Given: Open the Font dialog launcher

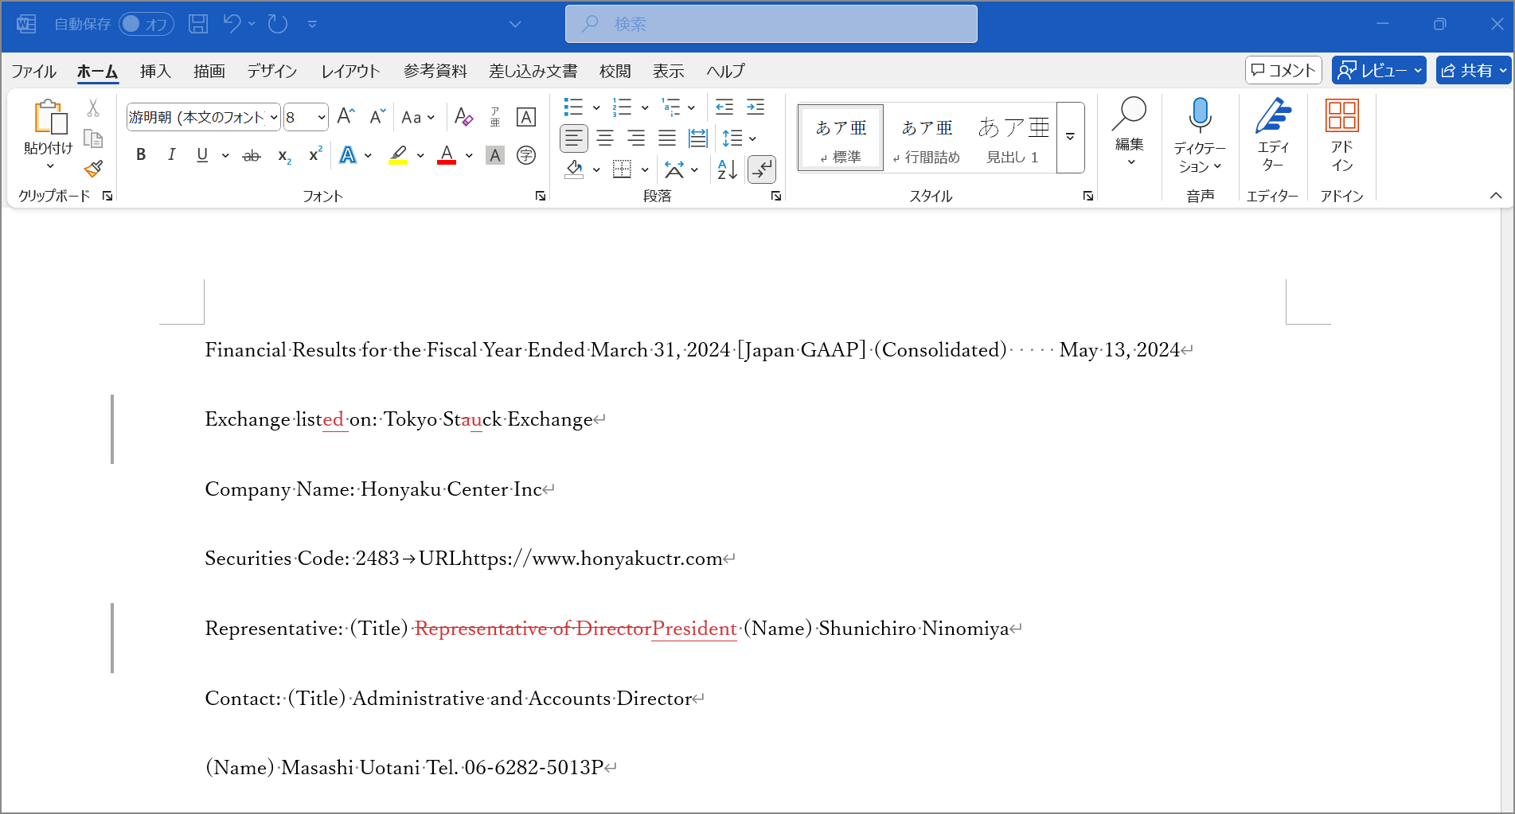Looking at the screenshot, I should click(541, 196).
